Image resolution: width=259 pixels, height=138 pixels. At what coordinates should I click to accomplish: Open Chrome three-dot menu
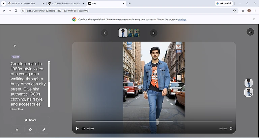coord(255,11)
